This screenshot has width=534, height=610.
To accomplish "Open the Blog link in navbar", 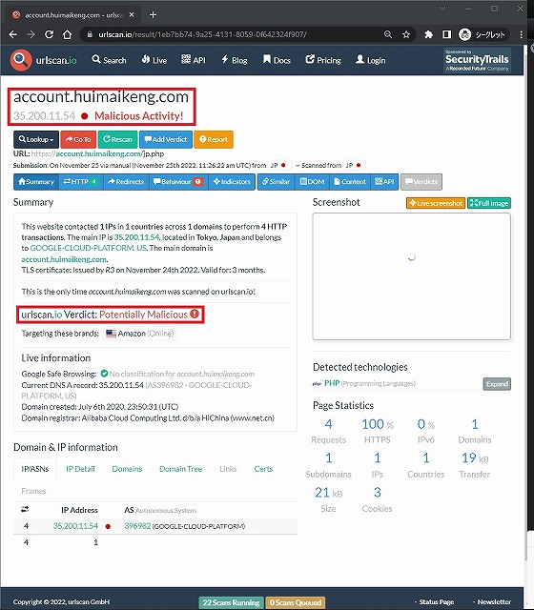I will (x=235, y=60).
